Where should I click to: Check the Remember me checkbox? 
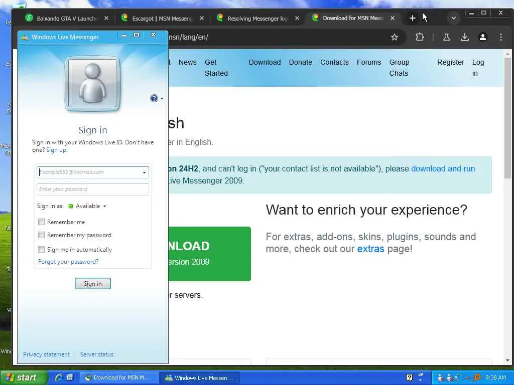[x=41, y=222]
